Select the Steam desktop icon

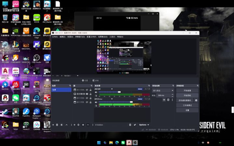[5, 112]
